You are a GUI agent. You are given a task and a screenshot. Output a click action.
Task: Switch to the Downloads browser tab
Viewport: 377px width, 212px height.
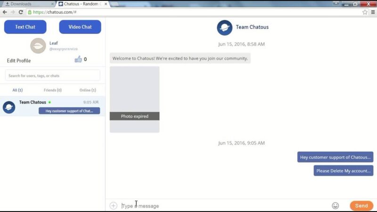click(x=26, y=4)
